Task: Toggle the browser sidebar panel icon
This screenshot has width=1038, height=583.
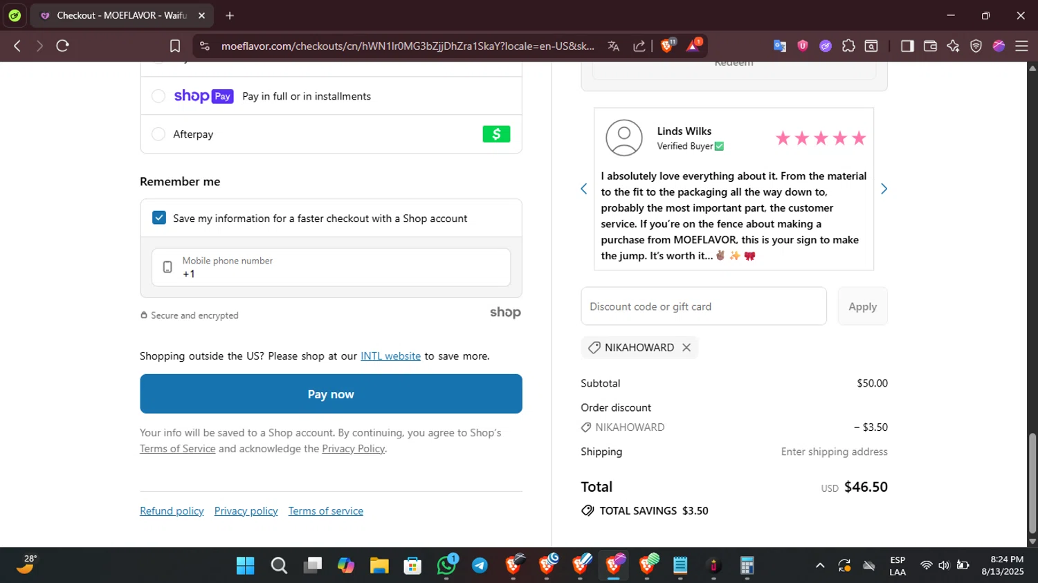Action: click(x=907, y=46)
